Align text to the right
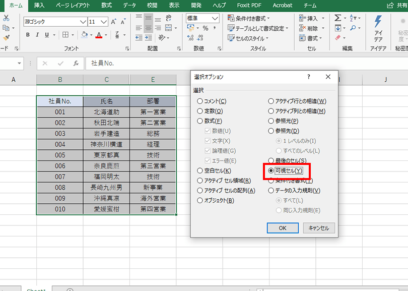Viewport: 408px width, 291px height. click(x=158, y=28)
